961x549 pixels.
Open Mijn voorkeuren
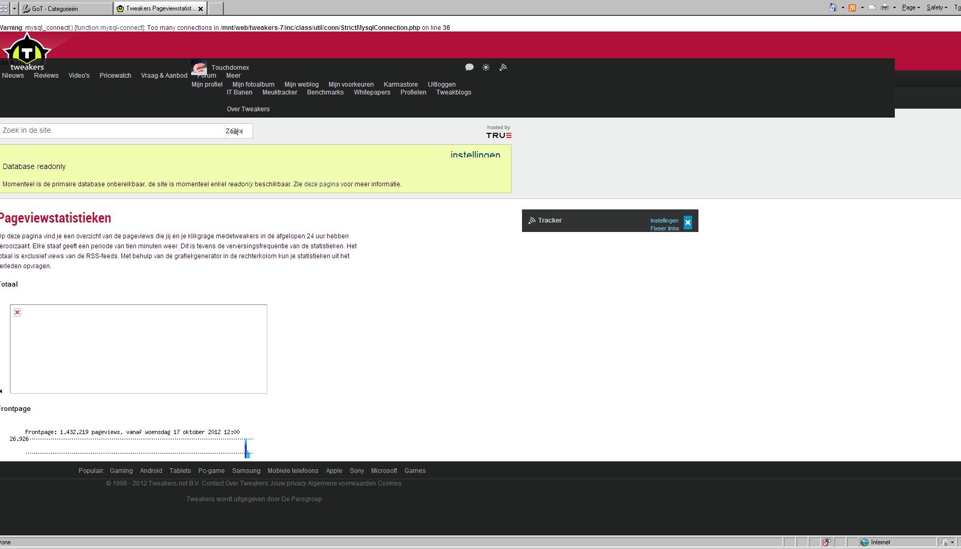click(351, 85)
